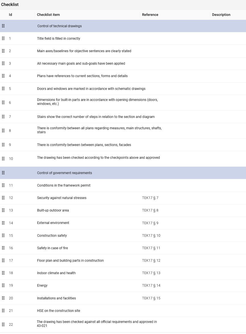This screenshot has width=246, height=334.
Task: Select the Energy checklist item
Action: pyautogui.click(x=42, y=286)
